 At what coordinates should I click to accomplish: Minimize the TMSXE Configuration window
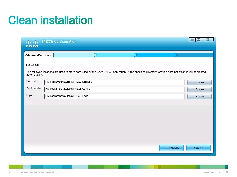[x=192, y=40]
